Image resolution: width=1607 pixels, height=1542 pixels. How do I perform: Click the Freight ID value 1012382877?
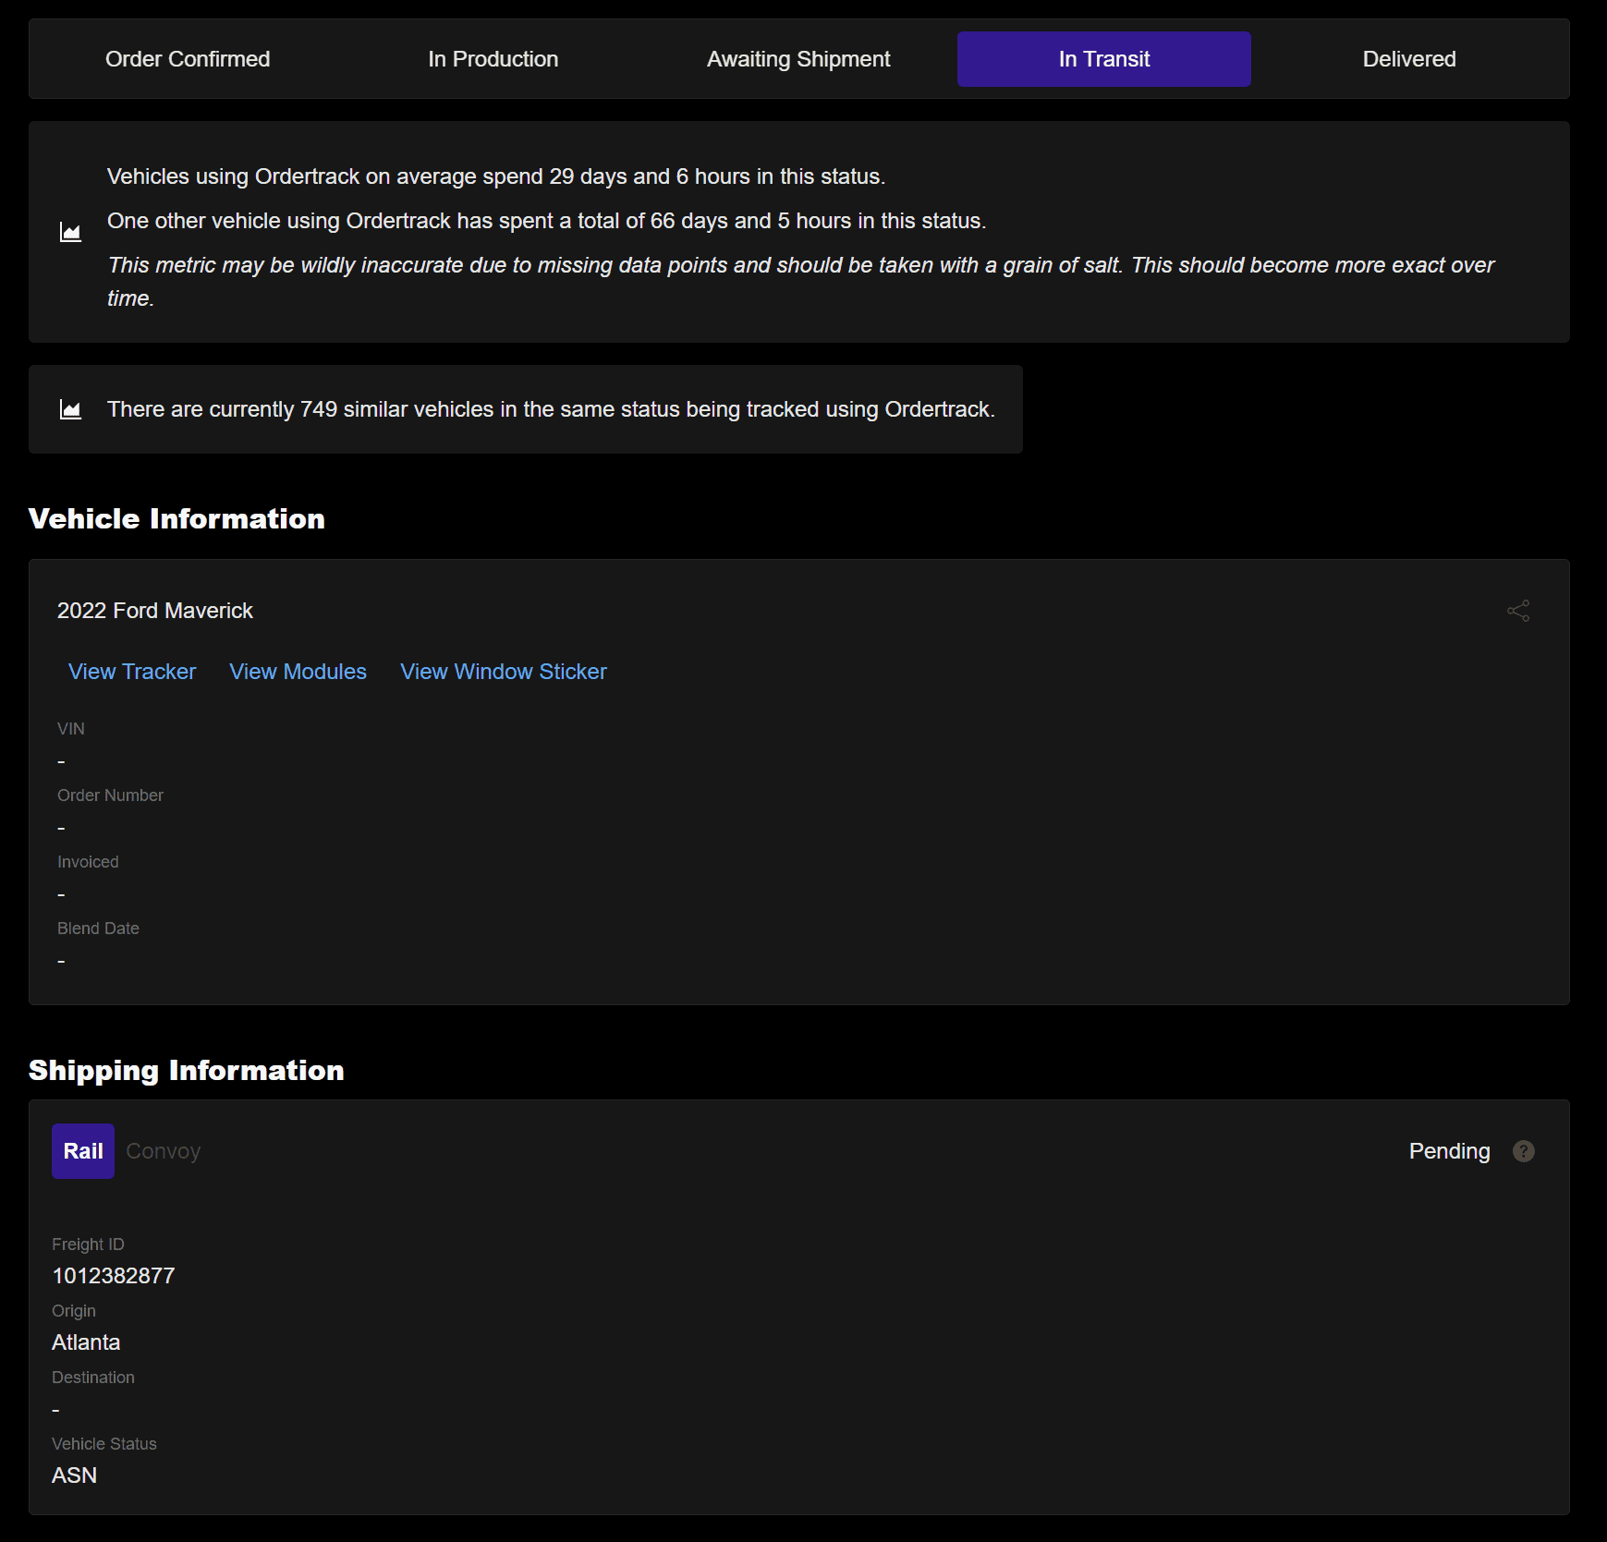tap(114, 1276)
